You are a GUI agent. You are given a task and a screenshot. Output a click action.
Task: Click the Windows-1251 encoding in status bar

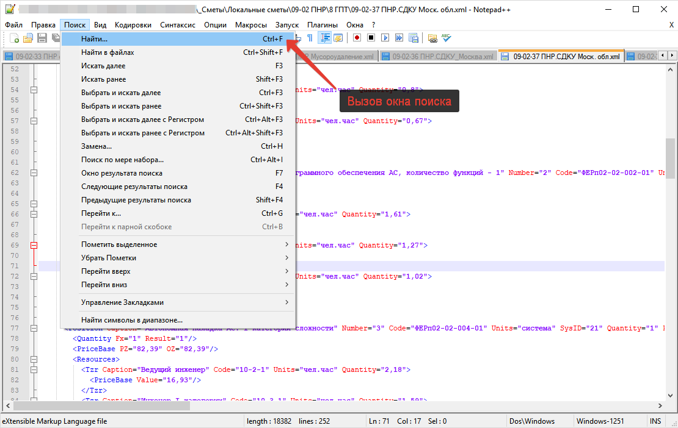[x=599, y=421]
